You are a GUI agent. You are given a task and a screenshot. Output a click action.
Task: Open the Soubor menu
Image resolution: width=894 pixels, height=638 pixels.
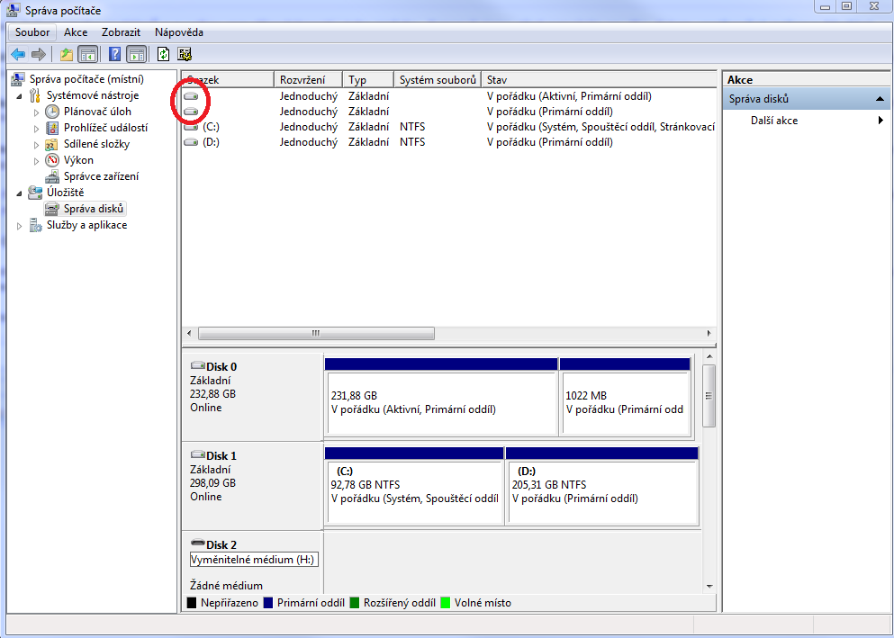coord(32,32)
